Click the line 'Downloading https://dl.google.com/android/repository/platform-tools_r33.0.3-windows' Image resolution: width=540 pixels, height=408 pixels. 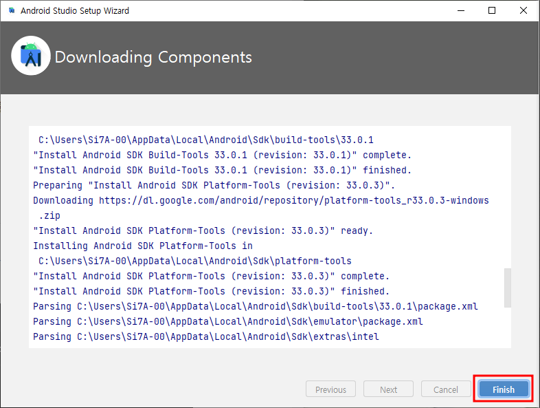[260, 200]
